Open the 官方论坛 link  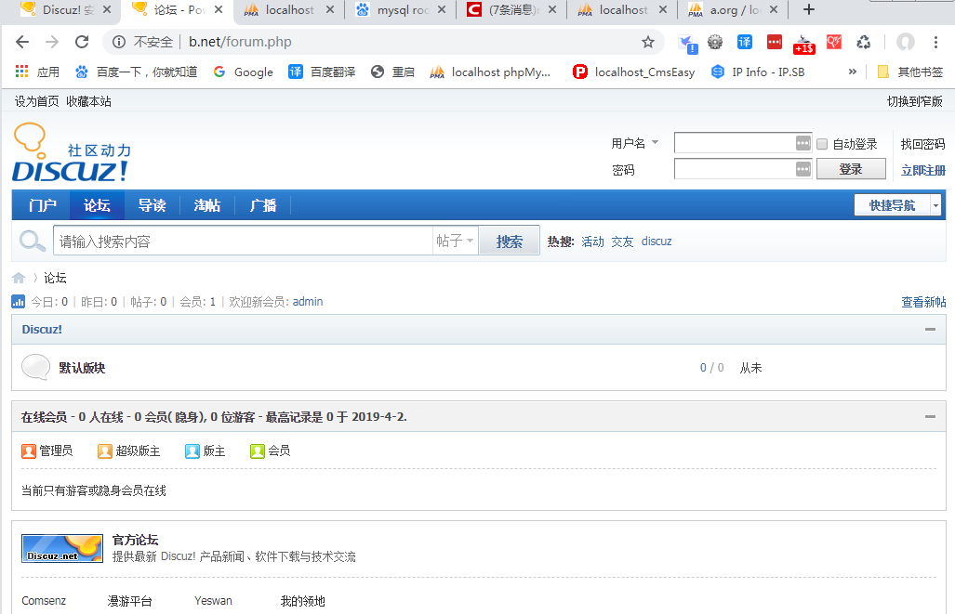[135, 540]
